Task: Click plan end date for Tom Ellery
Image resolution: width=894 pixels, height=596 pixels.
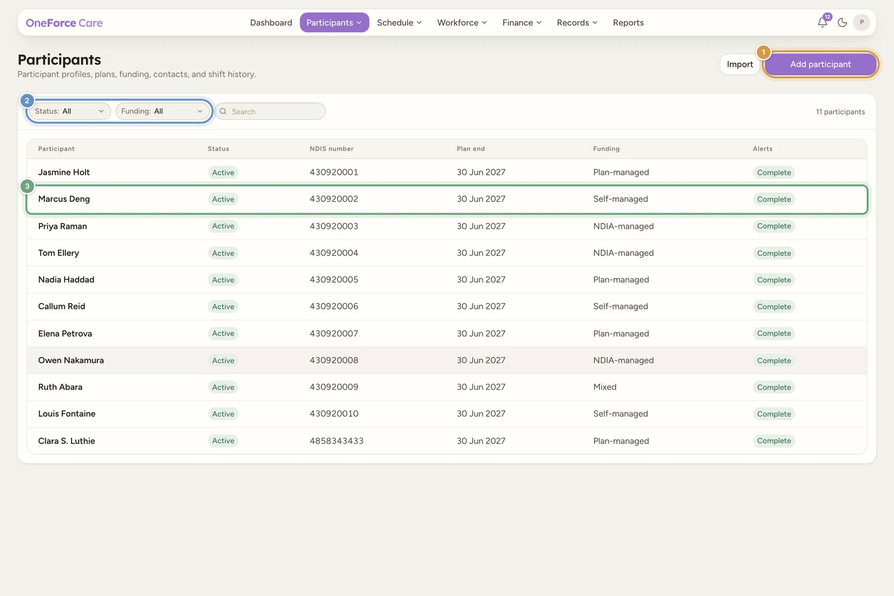Action: (481, 253)
